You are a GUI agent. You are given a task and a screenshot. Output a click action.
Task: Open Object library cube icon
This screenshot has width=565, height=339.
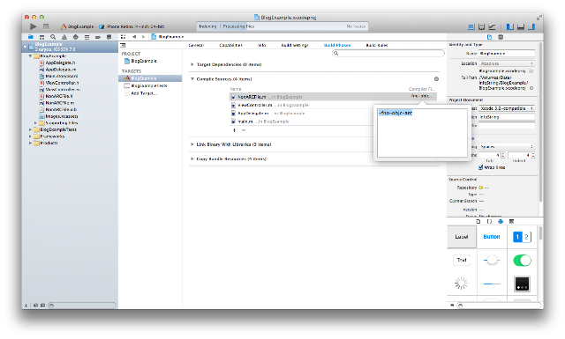501,221
